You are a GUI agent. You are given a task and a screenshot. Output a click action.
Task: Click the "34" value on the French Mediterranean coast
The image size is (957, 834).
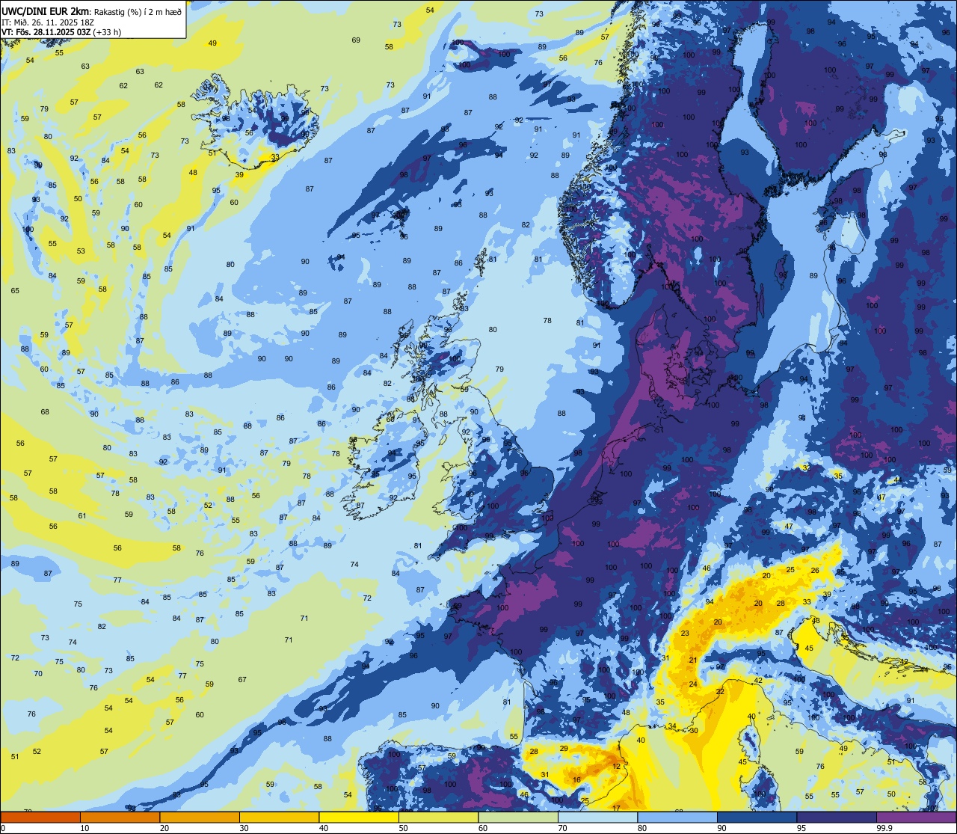[x=672, y=726]
